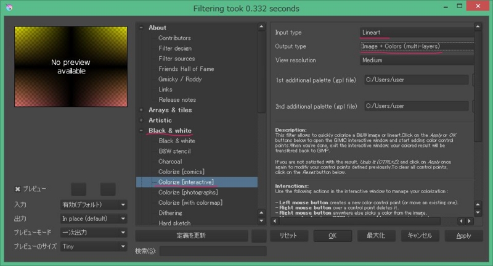Click the OK button
The image size is (493, 266).
point(332,236)
